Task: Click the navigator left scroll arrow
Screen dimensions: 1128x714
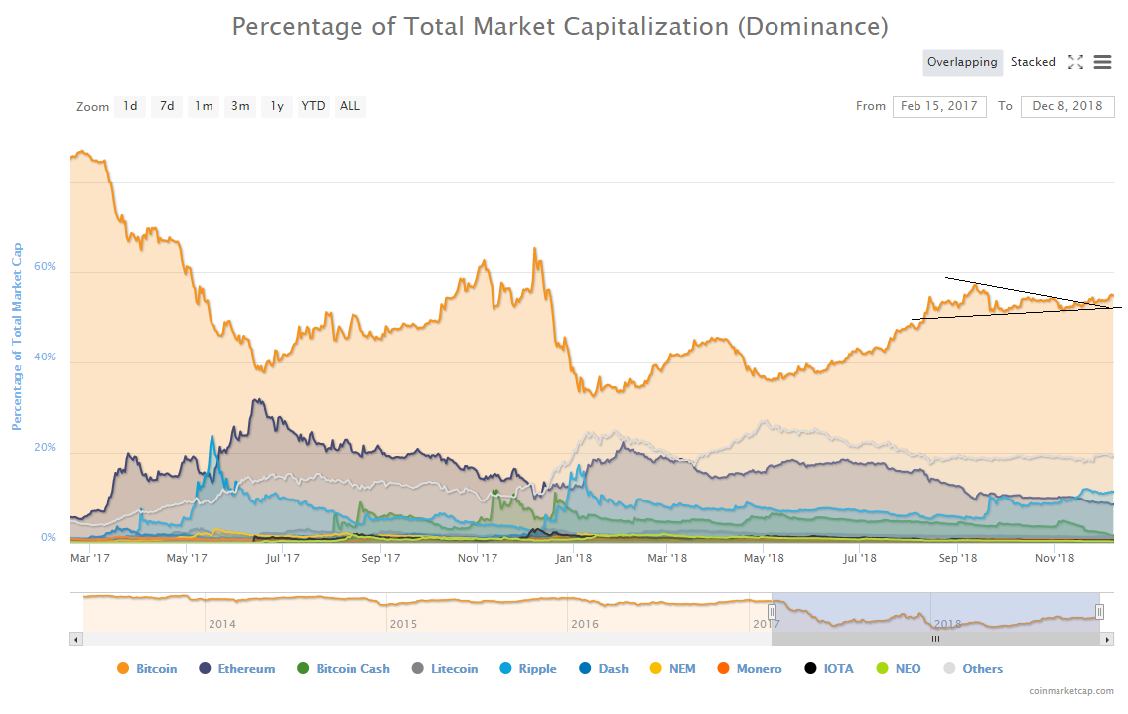Action: tap(75, 640)
